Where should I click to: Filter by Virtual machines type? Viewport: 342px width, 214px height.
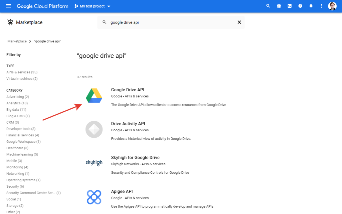tap(22, 79)
